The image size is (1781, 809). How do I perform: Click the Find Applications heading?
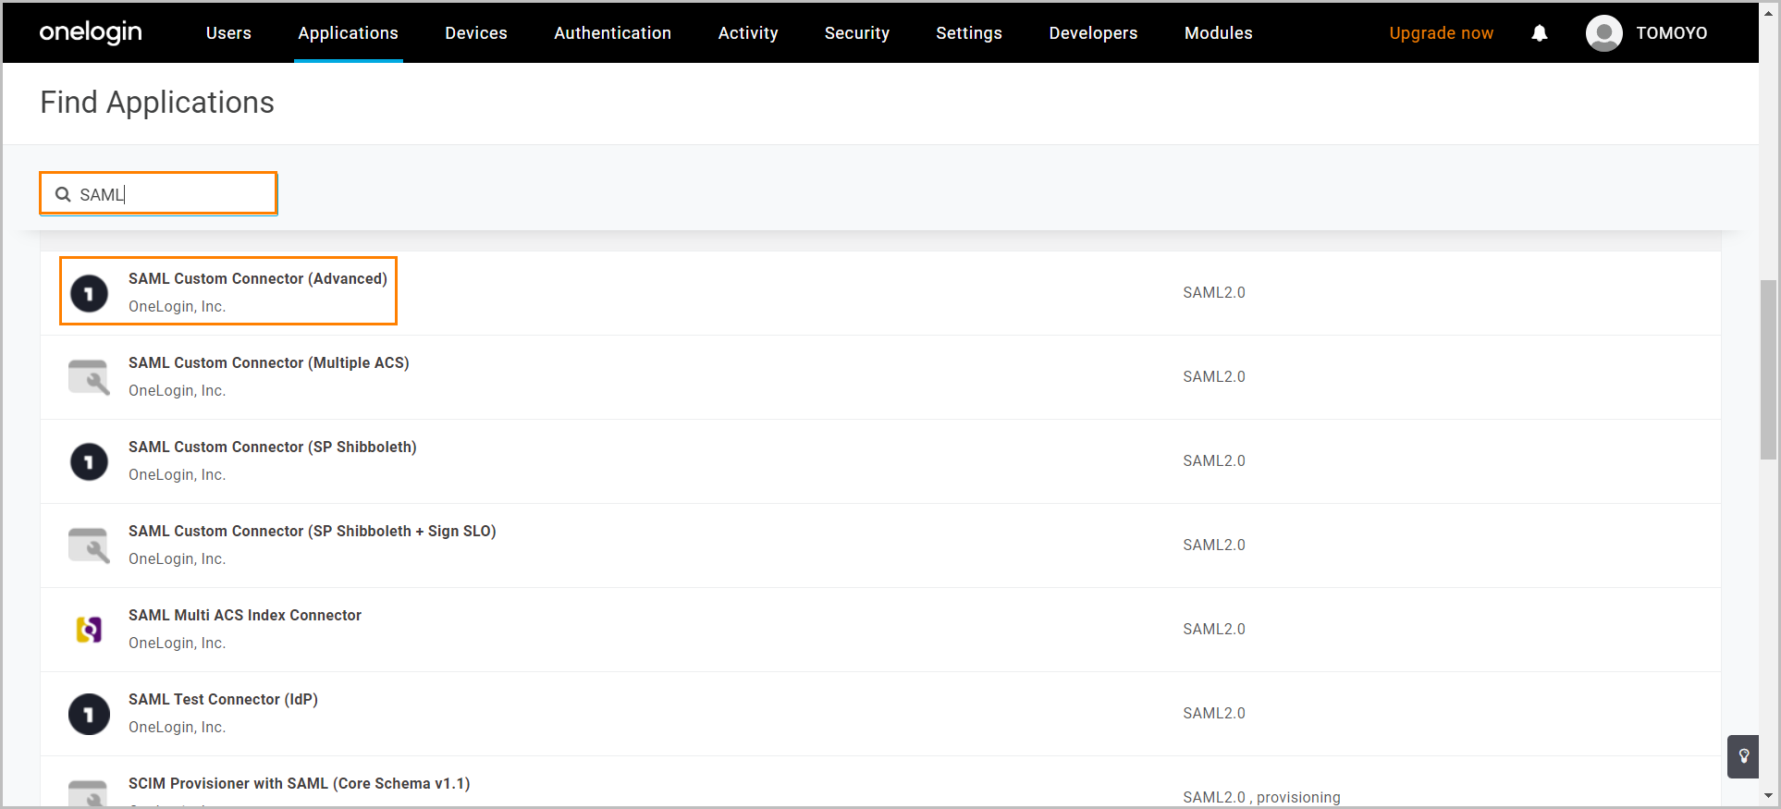click(x=157, y=103)
